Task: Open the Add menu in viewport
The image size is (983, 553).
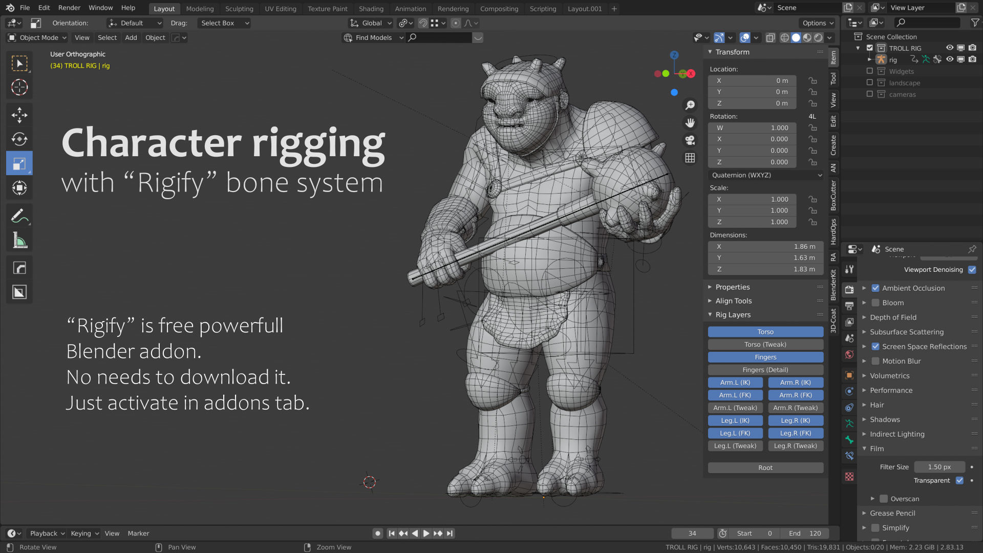Action: 131,37
